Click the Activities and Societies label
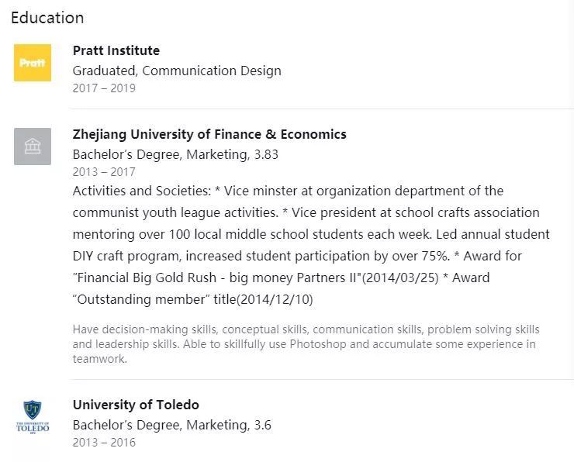Image resolution: width=574 pixels, height=462 pixels. pyautogui.click(x=142, y=191)
